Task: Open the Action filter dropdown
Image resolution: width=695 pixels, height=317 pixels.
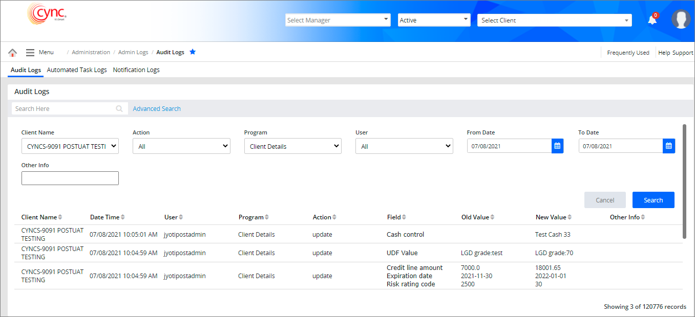Action: [181, 146]
